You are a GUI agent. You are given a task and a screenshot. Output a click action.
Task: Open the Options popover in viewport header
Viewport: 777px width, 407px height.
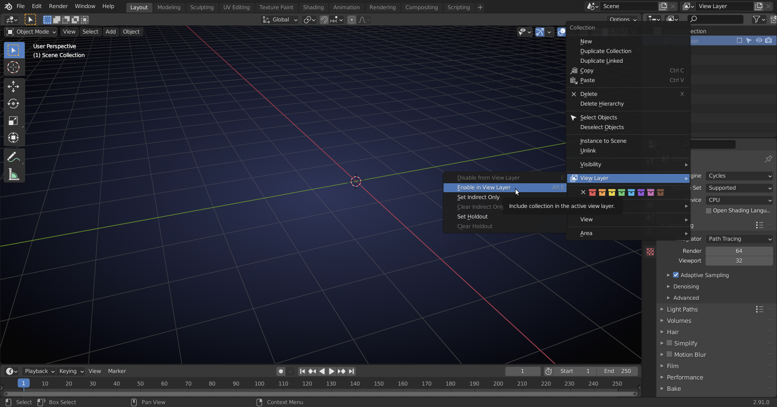(x=622, y=19)
